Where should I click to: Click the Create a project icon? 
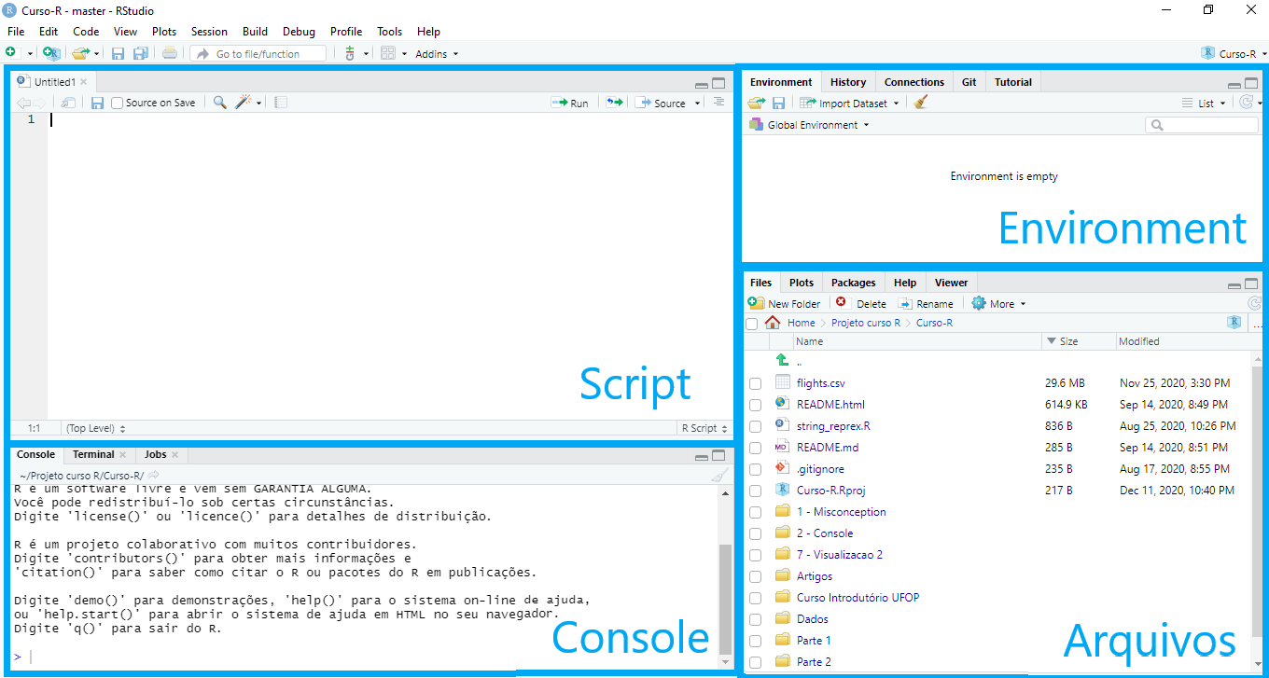(51, 53)
